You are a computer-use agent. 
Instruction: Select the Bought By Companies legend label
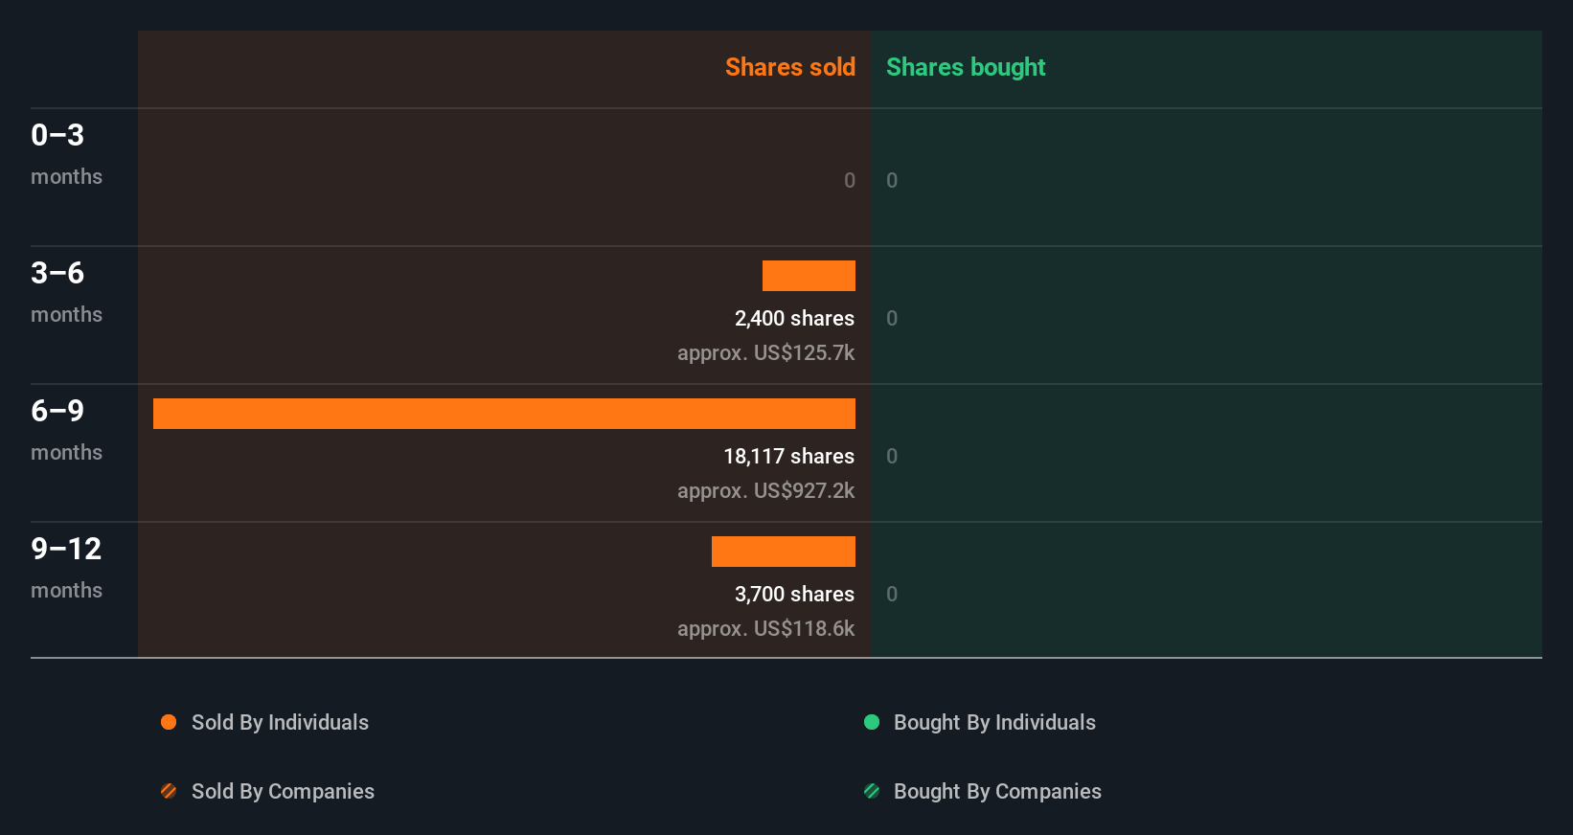(x=997, y=792)
